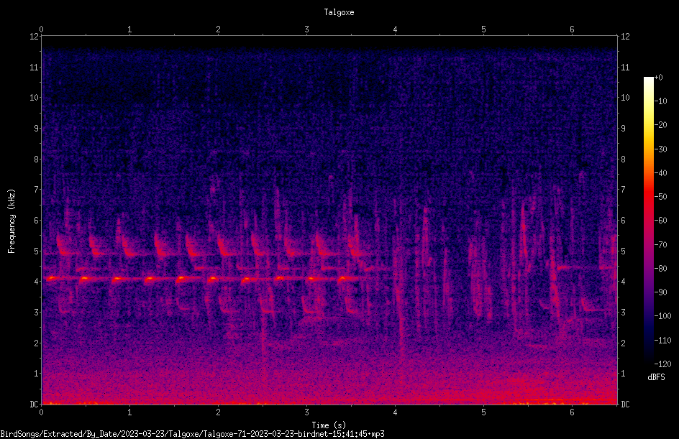Click the dBFS unit label
The image size is (679, 439).
click(656, 377)
